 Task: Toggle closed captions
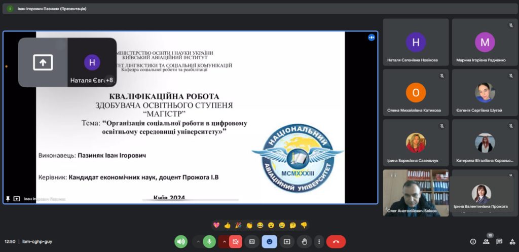pos(252,242)
